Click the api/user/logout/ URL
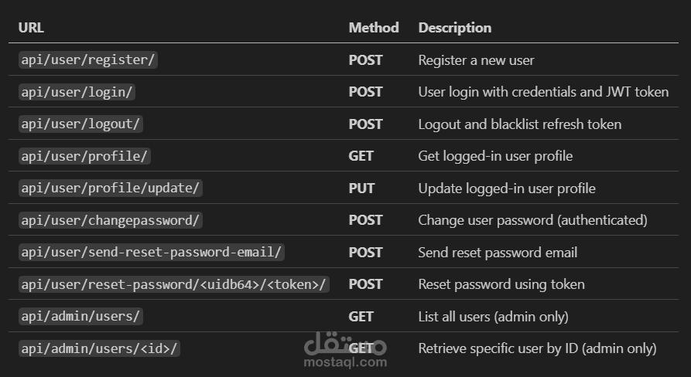The image size is (691, 377). [81, 124]
